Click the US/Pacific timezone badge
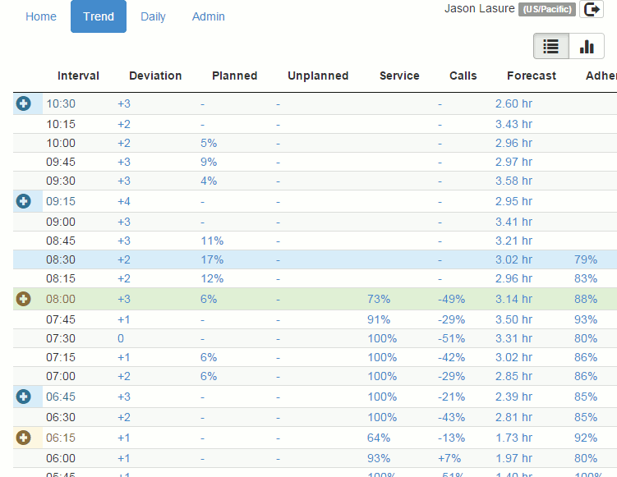 pyautogui.click(x=547, y=9)
